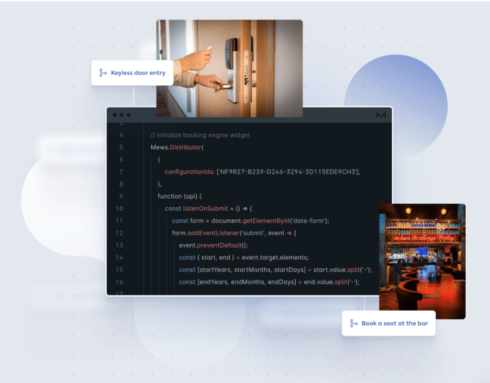The image size is (490, 383).
Task: Click event.preventDefault() statement
Action: 213,245
